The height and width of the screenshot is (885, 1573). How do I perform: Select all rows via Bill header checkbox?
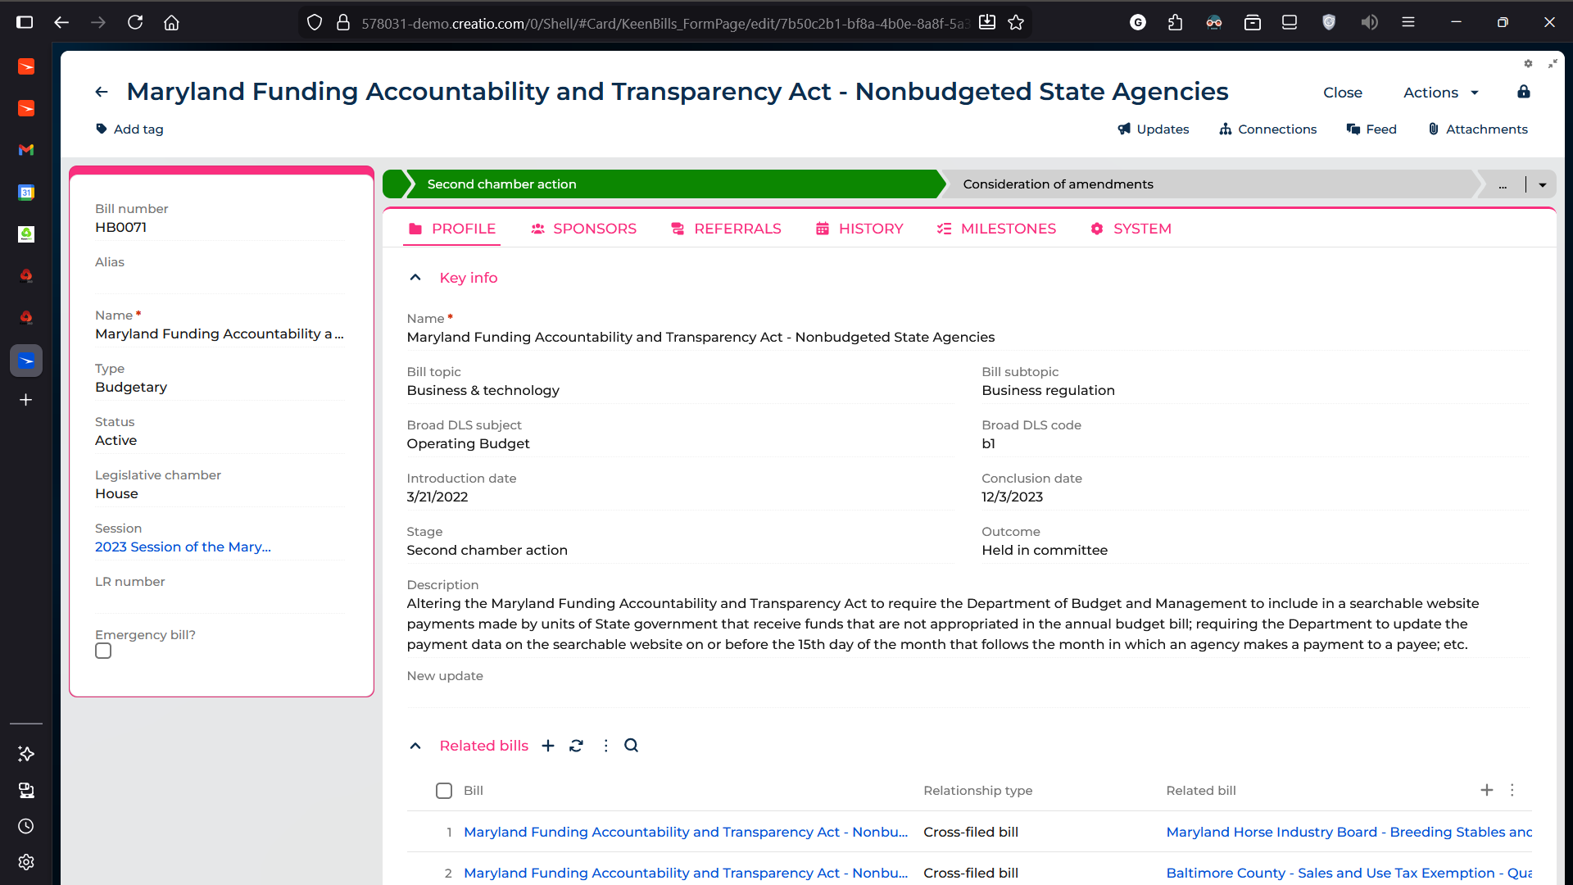[444, 791]
